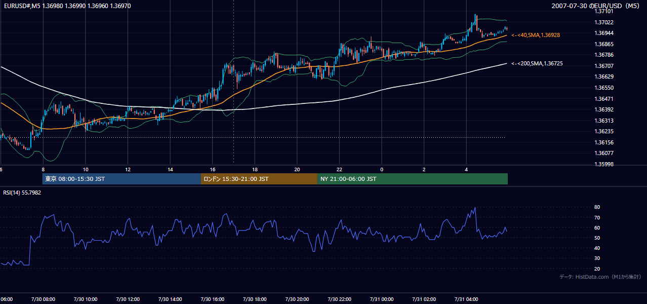The image size is (647, 304).
Task: Click hour tick 22 under price chart
Action: coord(339,170)
